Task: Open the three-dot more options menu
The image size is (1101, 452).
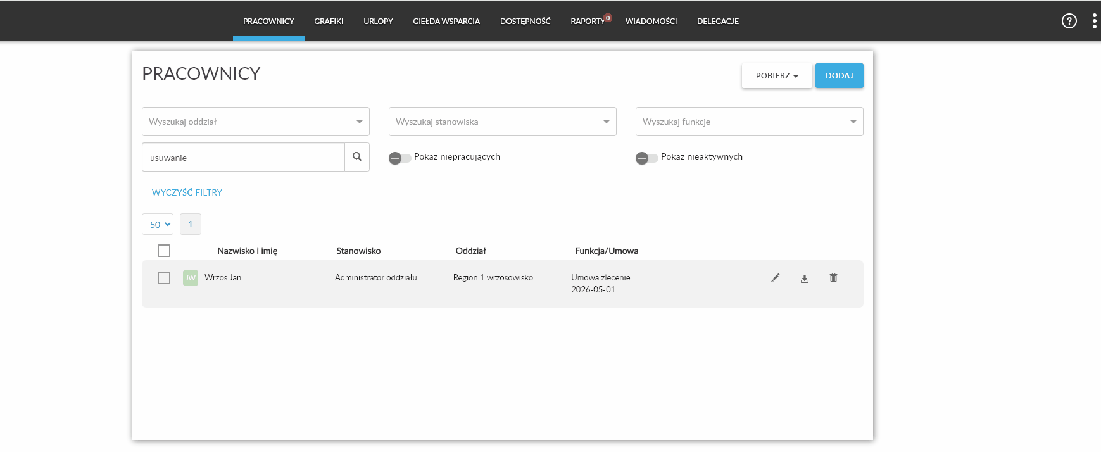Action: click(x=1095, y=21)
